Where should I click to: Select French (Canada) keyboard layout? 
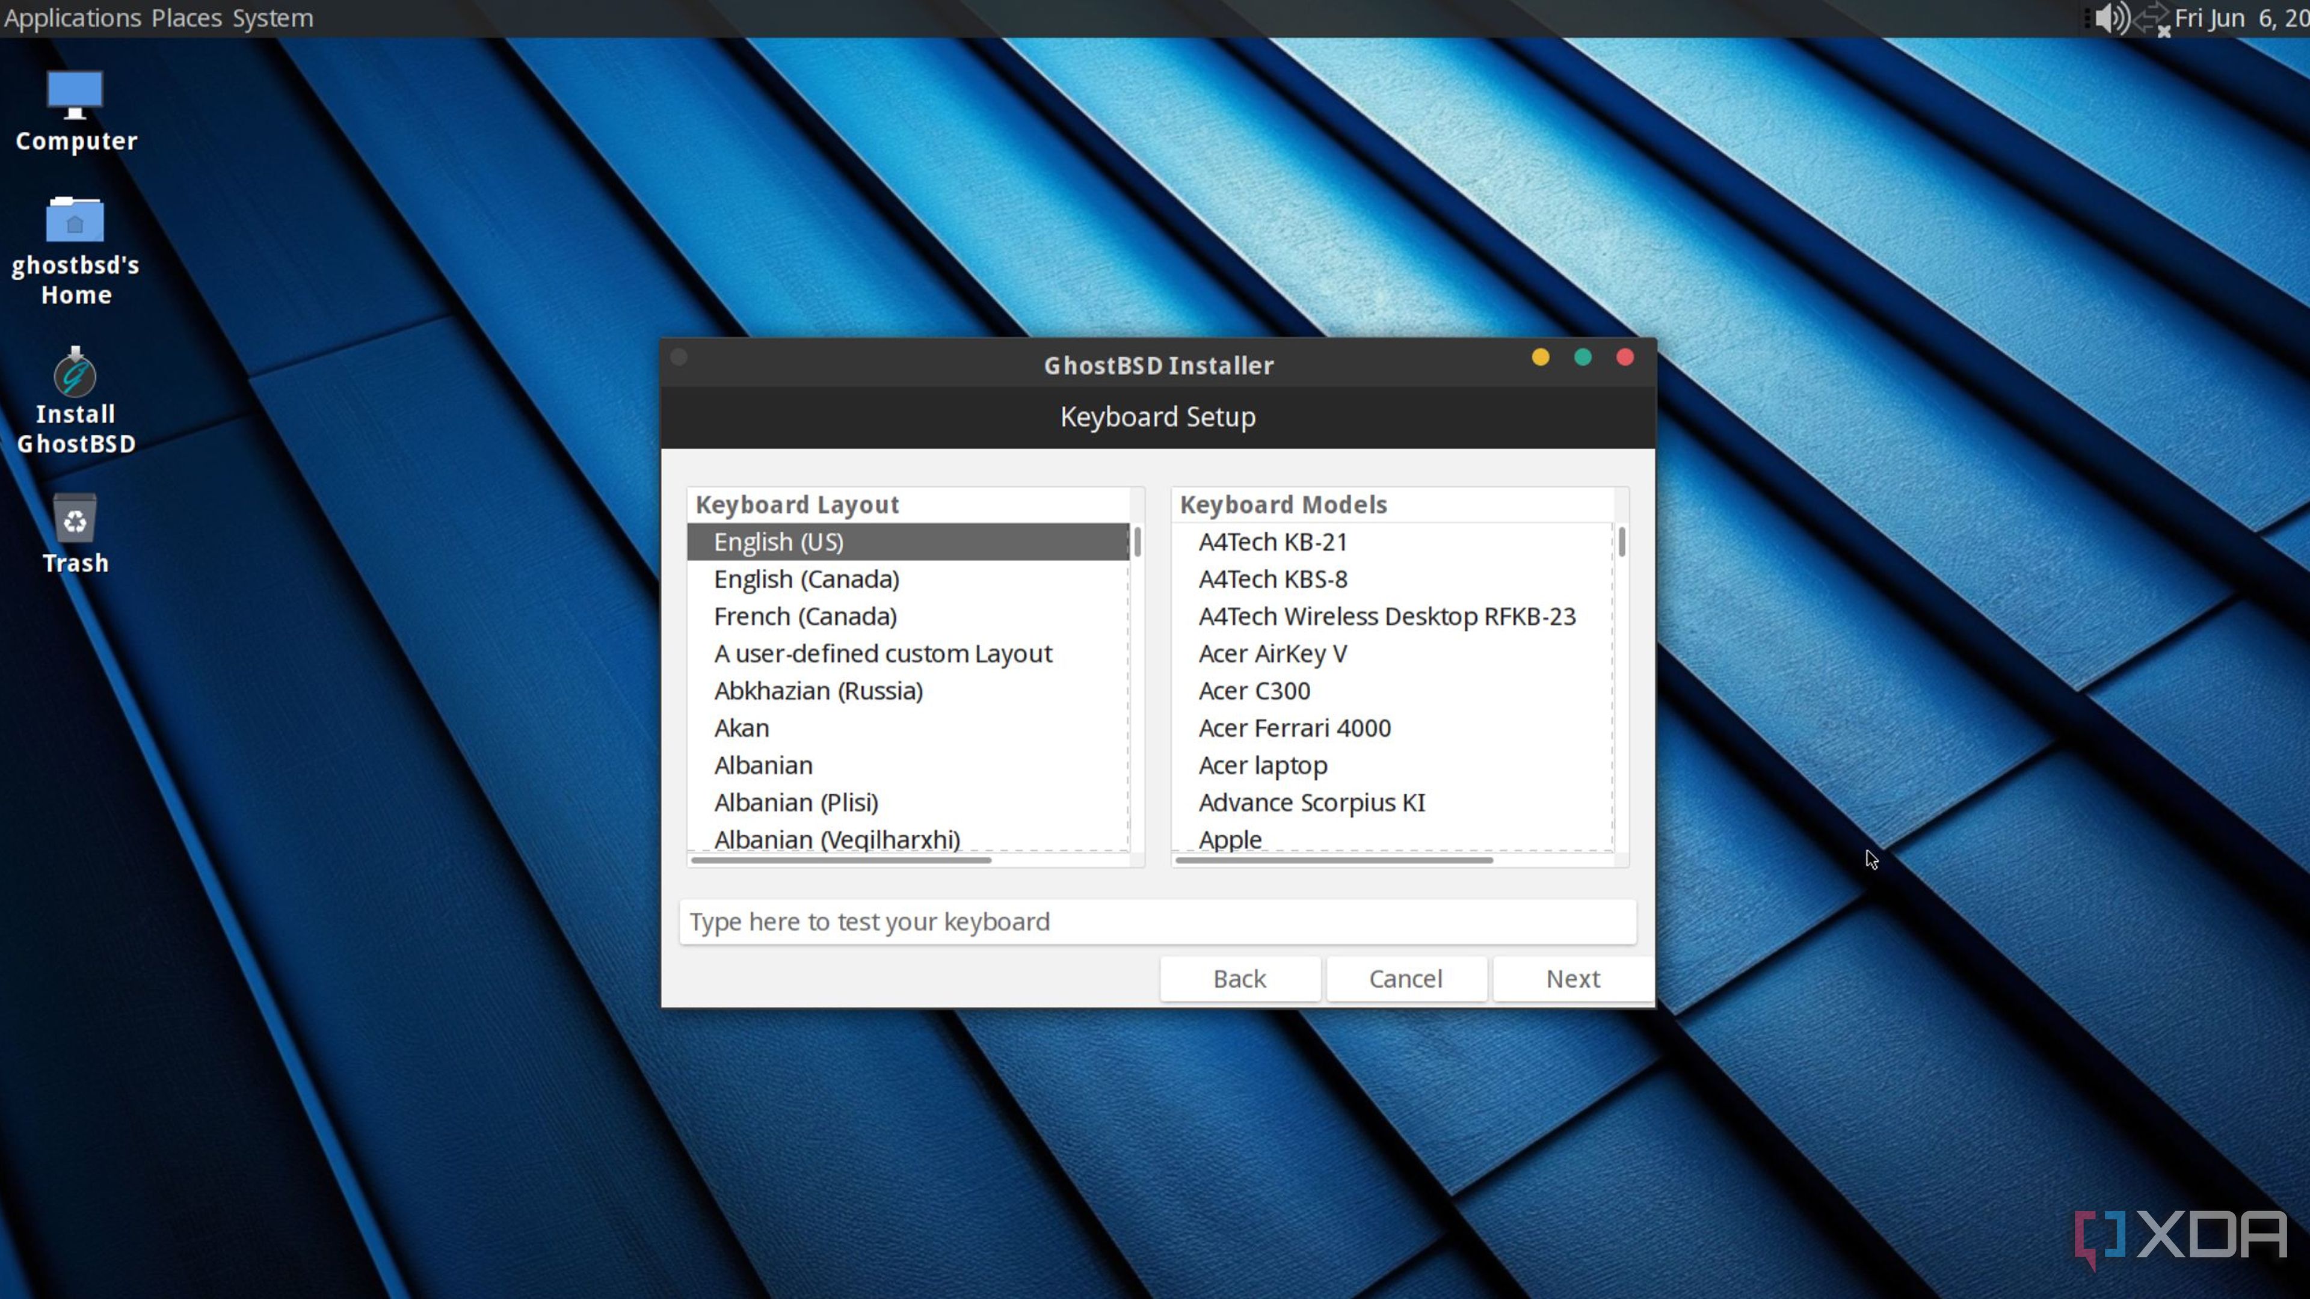click(x=908, y=616)
